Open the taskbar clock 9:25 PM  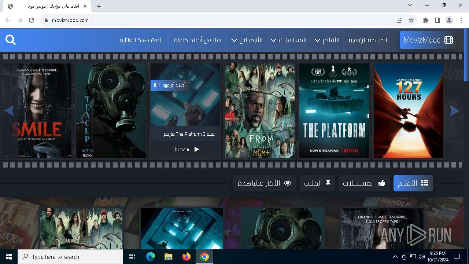coord(437,257)
